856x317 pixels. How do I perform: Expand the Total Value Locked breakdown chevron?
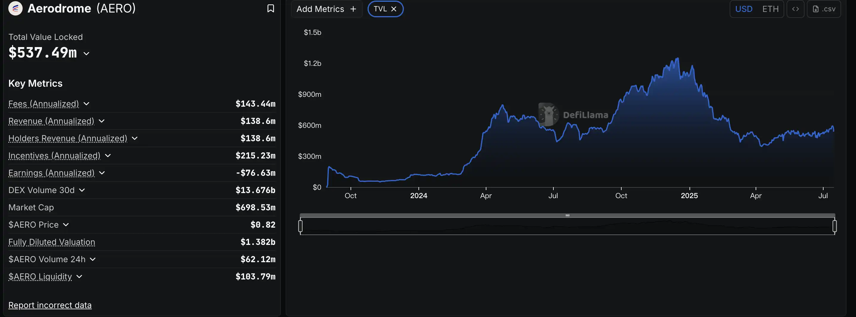click(x=87, y=54)
